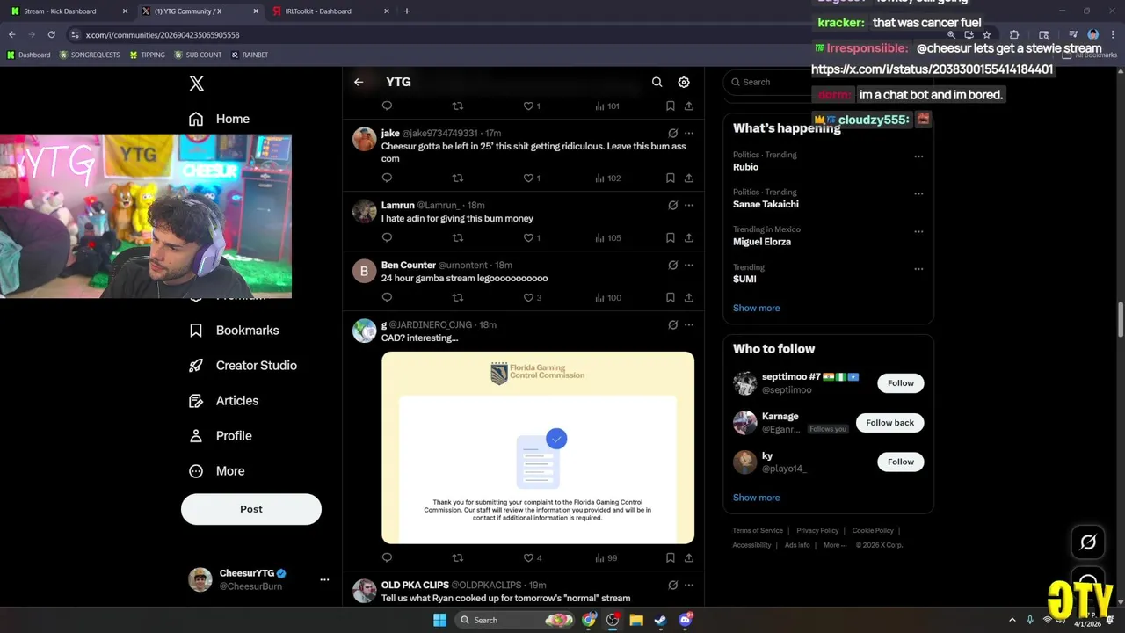This screenshot has width=1125, height=633.
Task: Open more options on Lamrun's post
Action: coord(689,205)
